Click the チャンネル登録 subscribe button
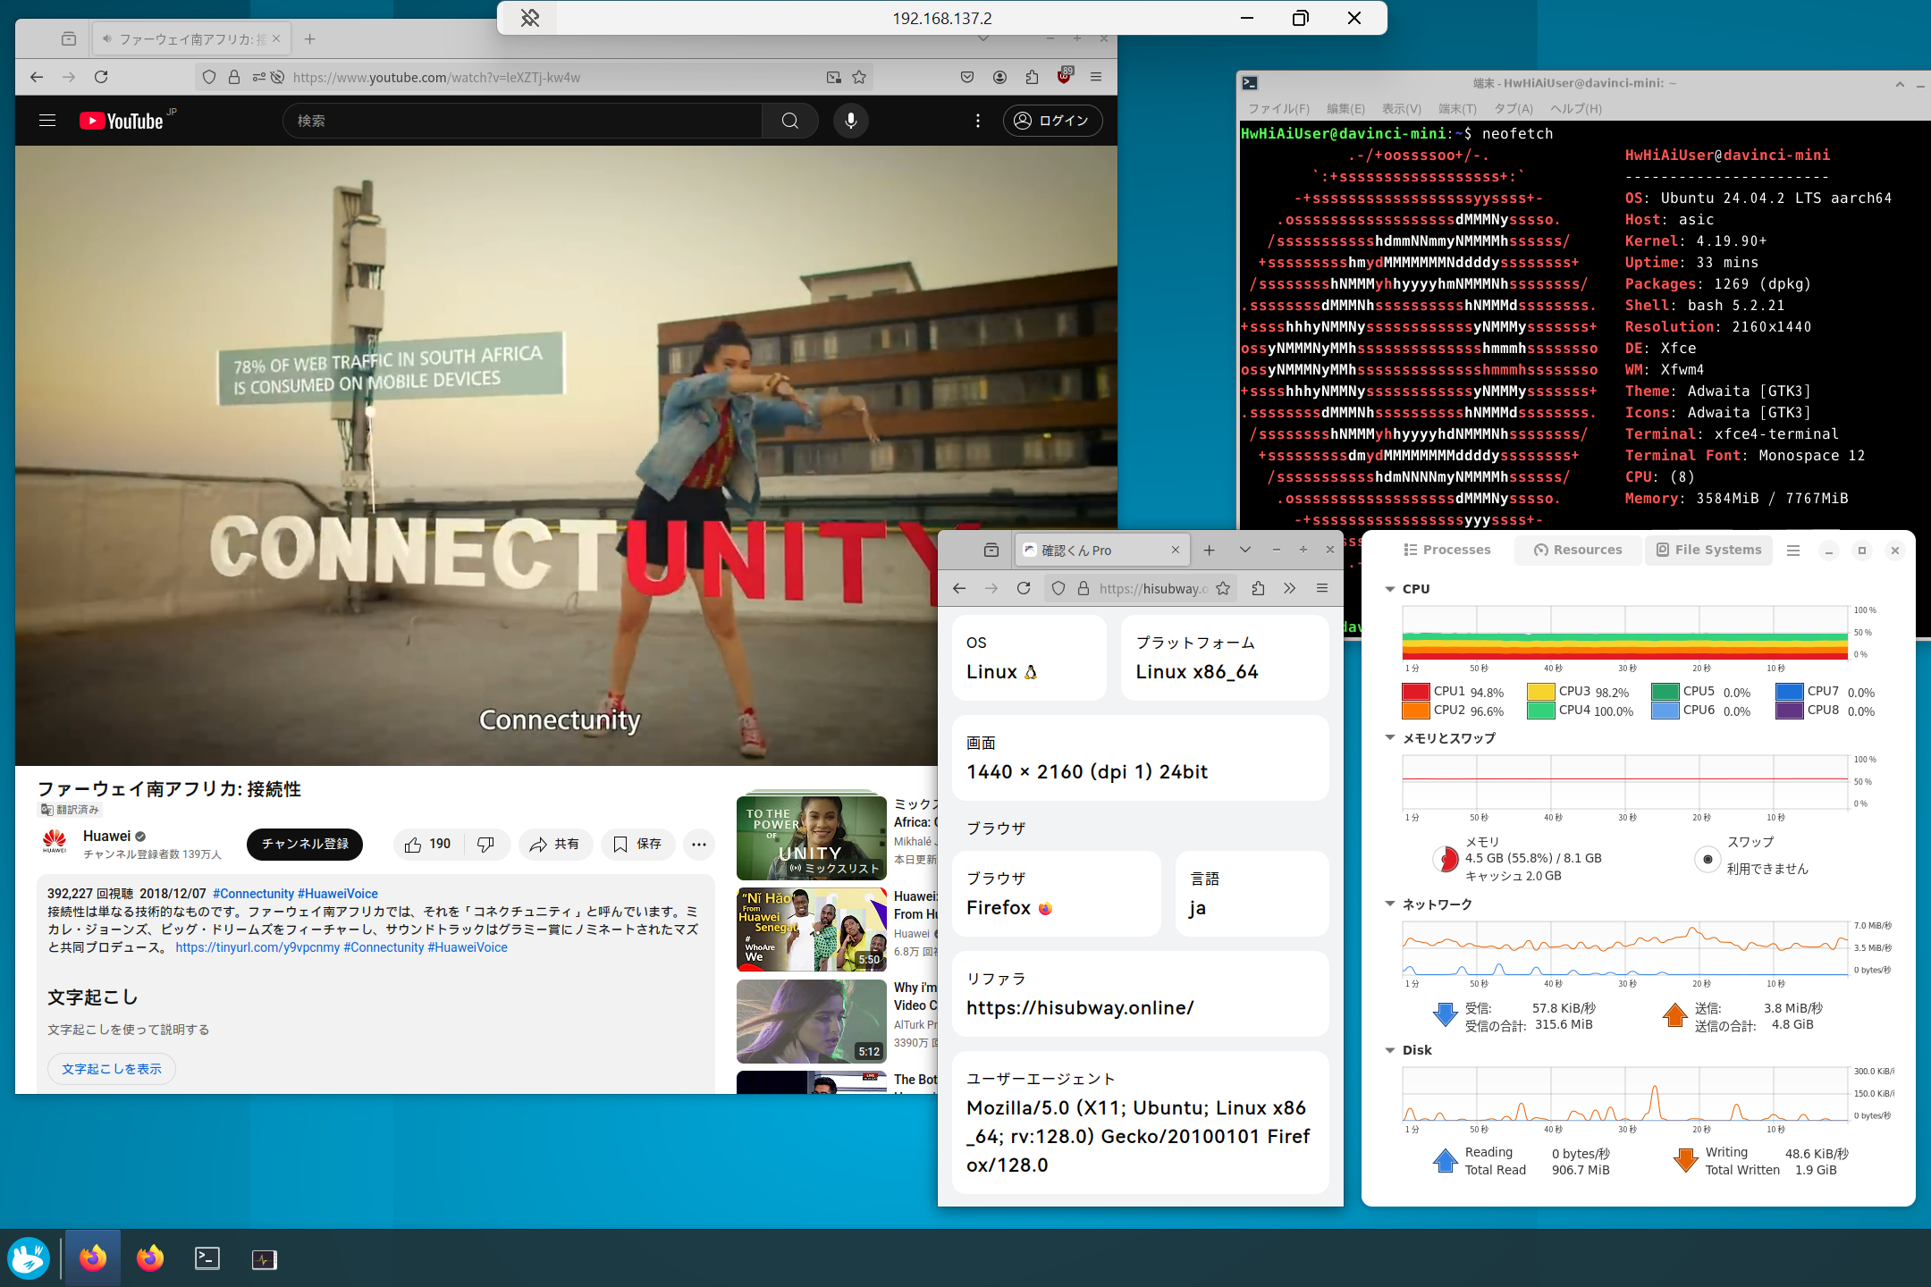Viewport: 1931px width, 1287px height. (x=305, y=844)
